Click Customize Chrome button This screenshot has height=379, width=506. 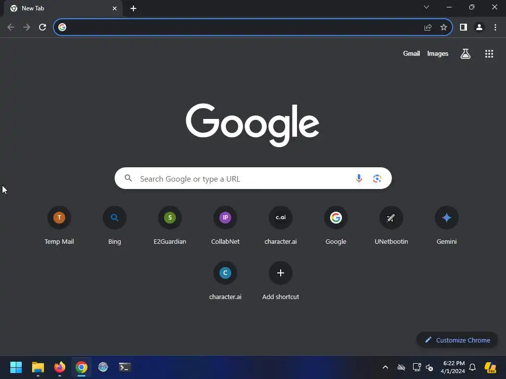[x=457, y=340]
